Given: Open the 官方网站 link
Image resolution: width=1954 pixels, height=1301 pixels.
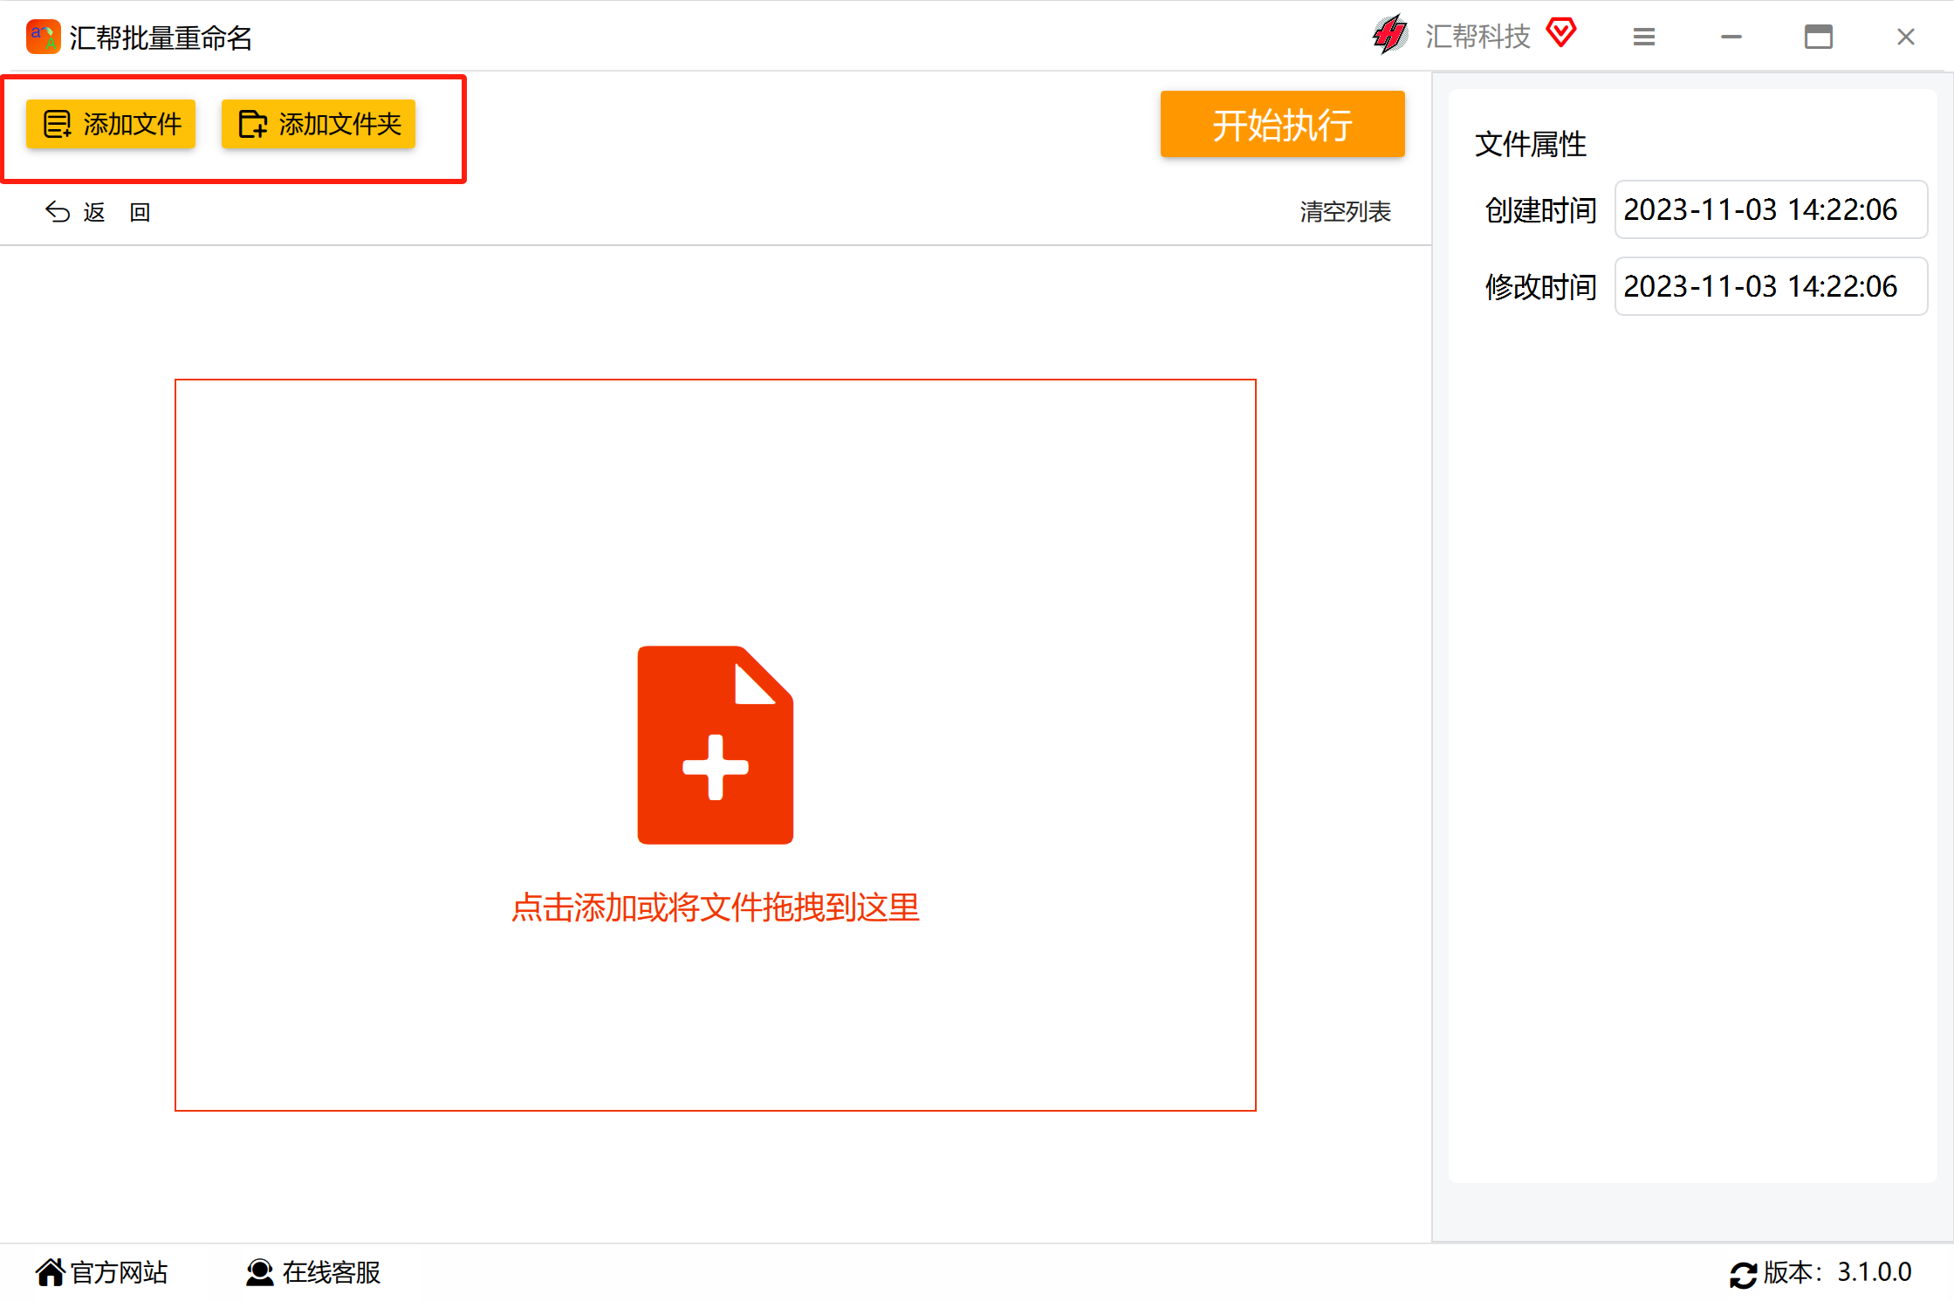Looking at the screenshot, I should [x=102, y=1272].
